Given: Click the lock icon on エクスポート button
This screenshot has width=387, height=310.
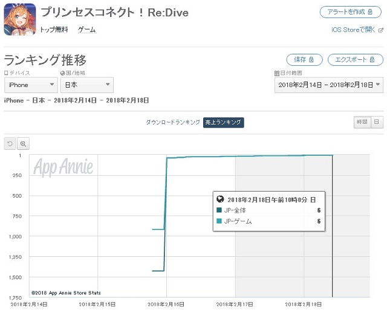Looking at the screenshot, I should [x=373, y=60].
